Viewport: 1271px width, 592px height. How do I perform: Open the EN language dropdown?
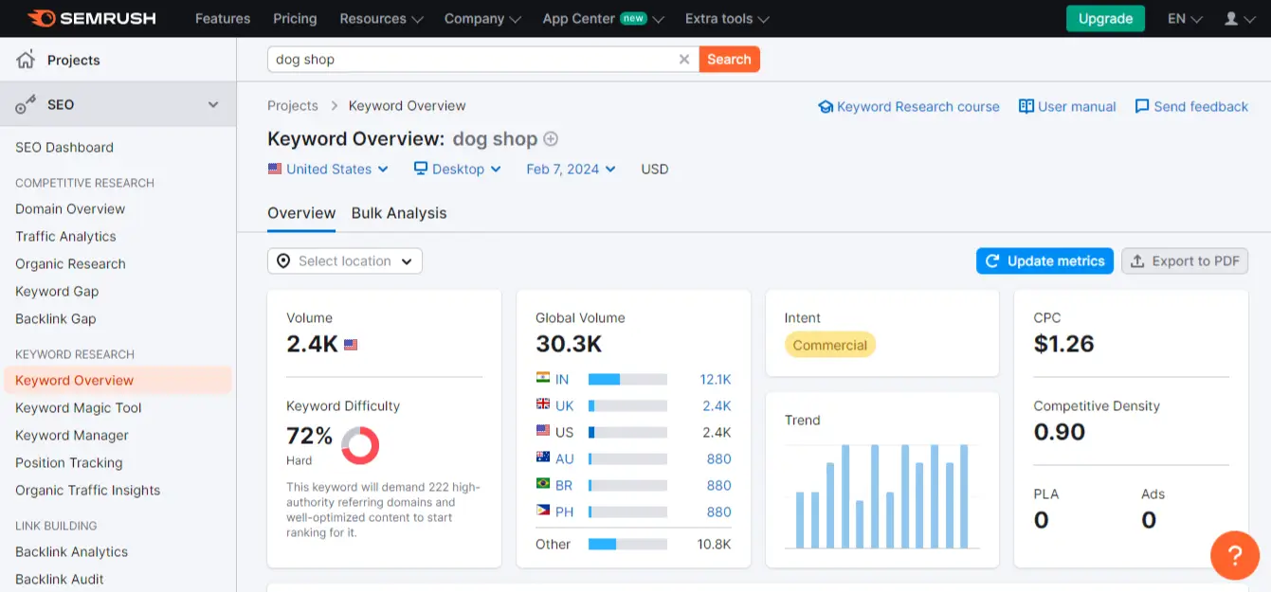tap(1185, 18)
